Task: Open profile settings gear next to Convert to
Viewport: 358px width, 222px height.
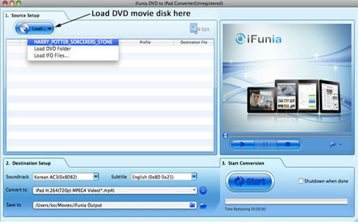Action: 203,191
